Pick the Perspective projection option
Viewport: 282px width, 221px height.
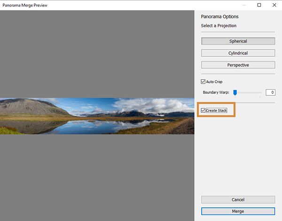(238, 65)
